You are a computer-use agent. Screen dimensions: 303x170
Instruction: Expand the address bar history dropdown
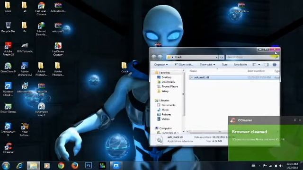coord(216,57)
